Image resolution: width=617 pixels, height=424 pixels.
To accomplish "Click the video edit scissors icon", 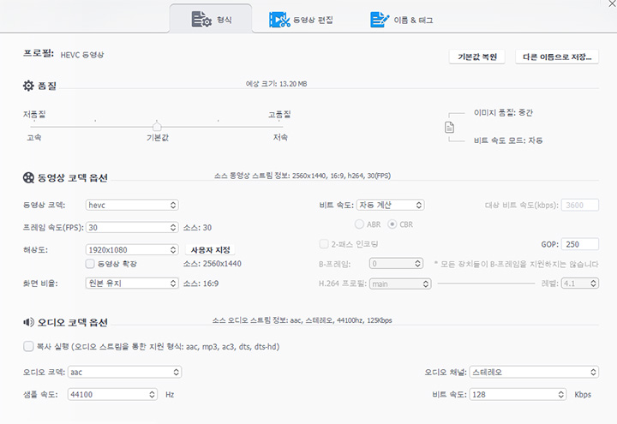I will [x=279, y=20].
